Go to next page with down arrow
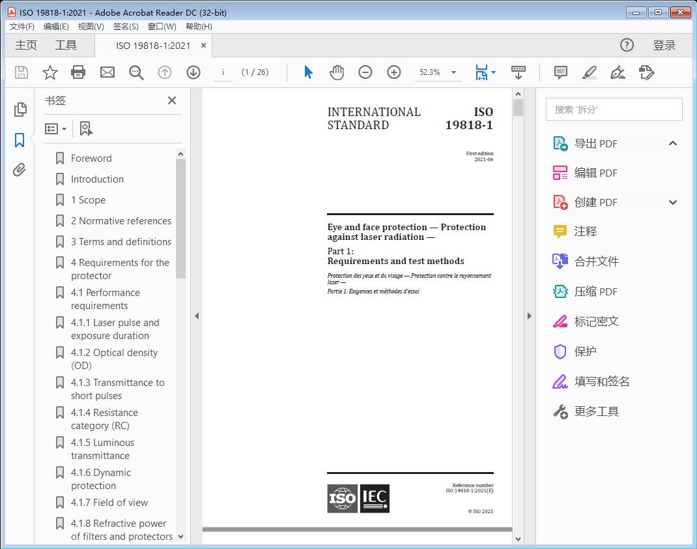Viewport: 697px width, 549px height. point(193,72)
